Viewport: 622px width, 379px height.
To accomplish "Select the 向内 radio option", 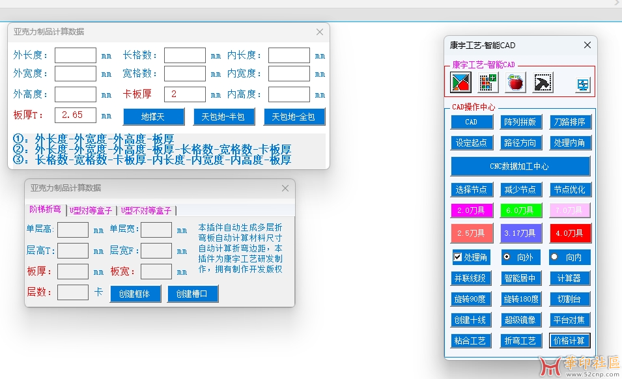I will tap(569, 257).
